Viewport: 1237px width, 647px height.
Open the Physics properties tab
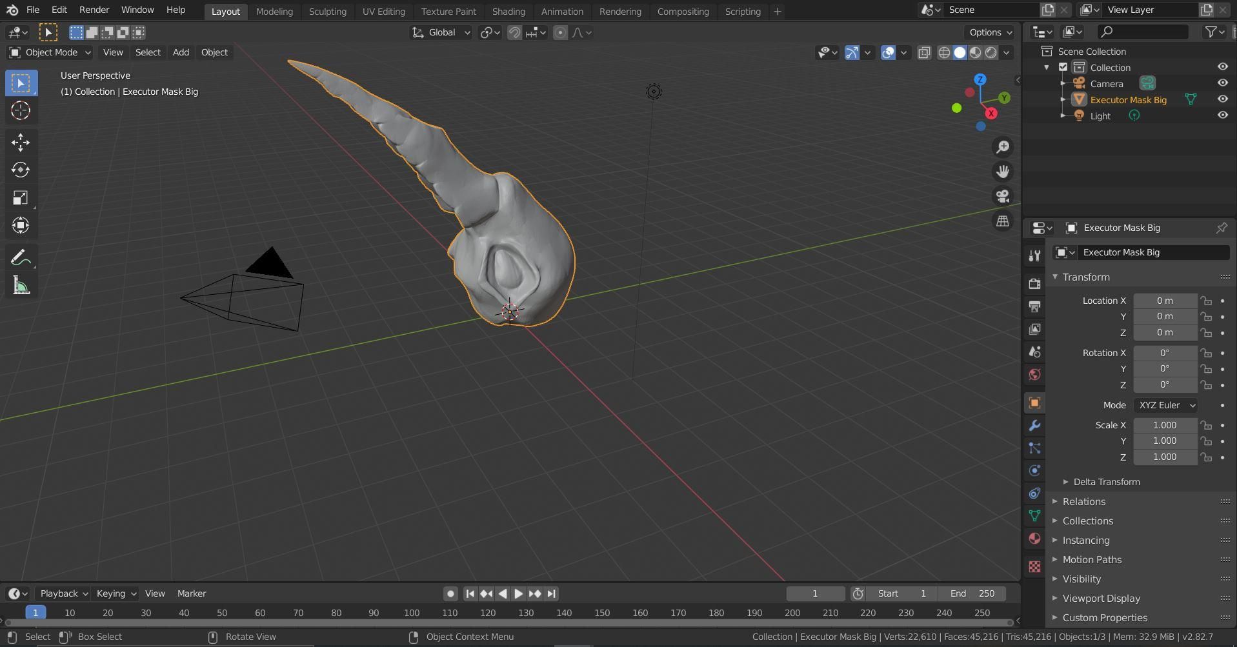click(1034, 471)
